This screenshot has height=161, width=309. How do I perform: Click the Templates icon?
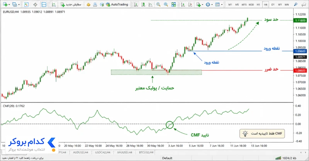(217, 4)
